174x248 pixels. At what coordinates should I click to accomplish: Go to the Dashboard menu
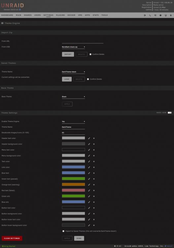[x=7, y=15]
